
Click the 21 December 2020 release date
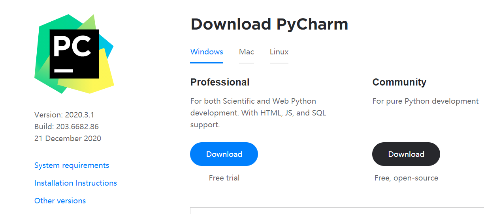(x=68, y=138)
